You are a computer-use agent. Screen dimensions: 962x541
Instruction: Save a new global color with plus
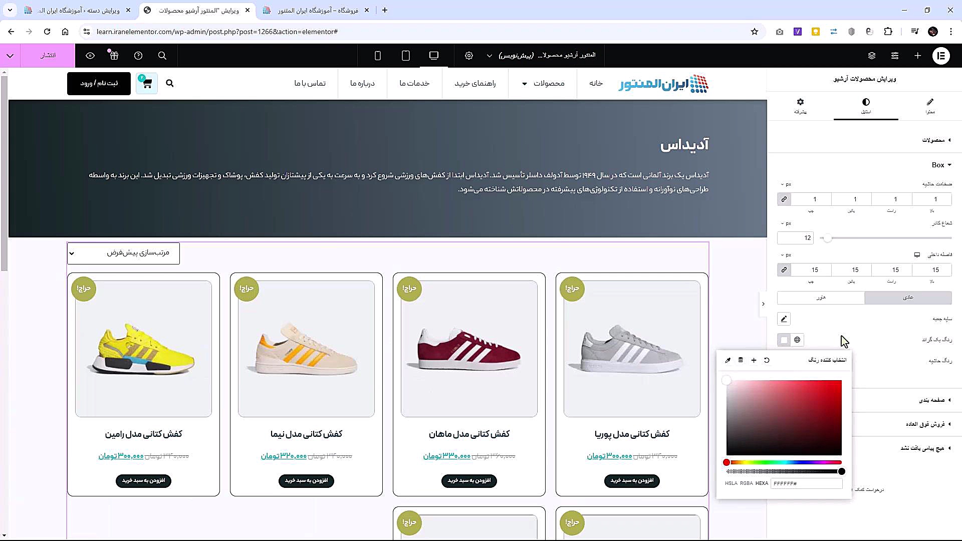(x=754, y=360)
